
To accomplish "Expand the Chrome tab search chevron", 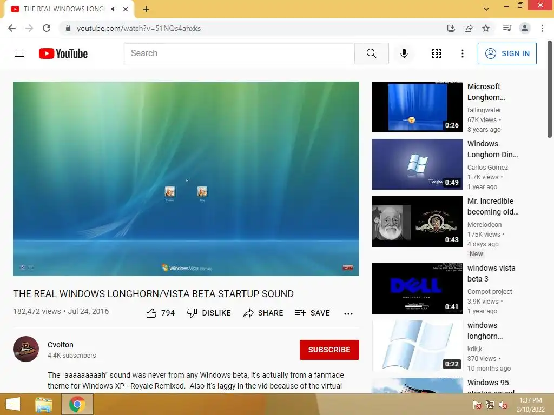I will (486, 9).
